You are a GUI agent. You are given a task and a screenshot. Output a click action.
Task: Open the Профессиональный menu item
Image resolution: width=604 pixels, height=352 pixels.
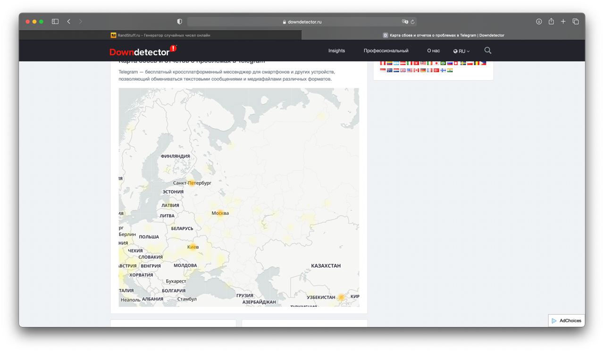386,50
